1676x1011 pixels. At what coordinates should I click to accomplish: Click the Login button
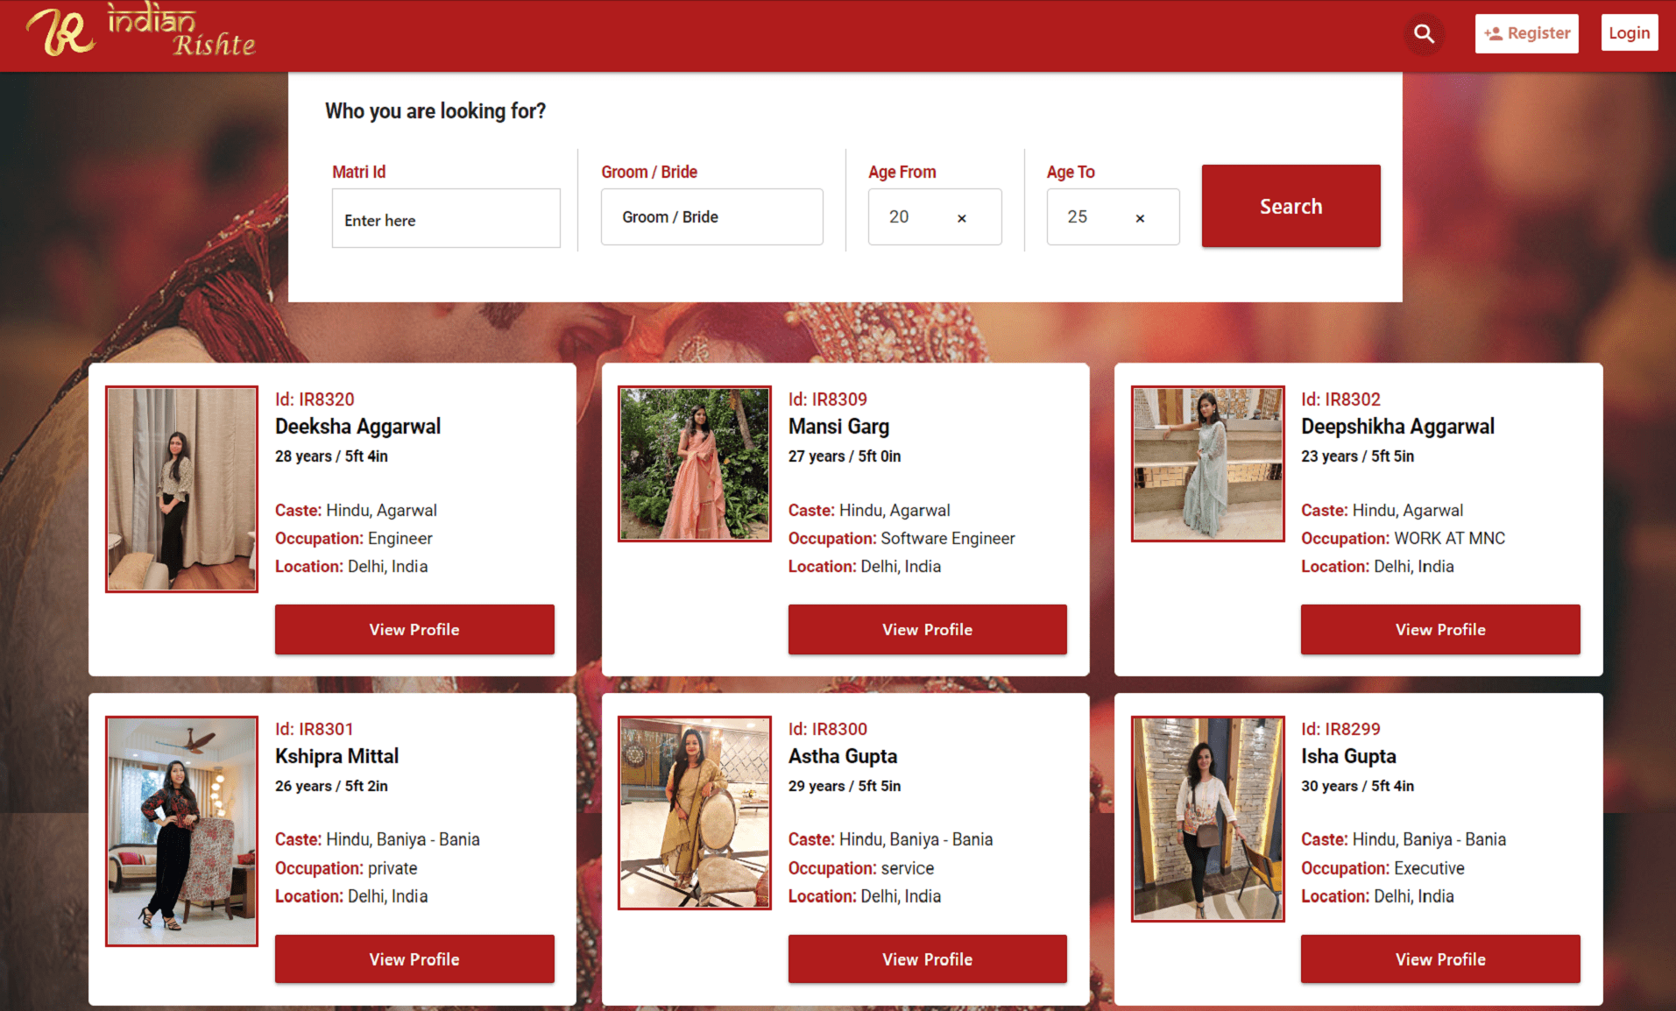point(1629,33)
